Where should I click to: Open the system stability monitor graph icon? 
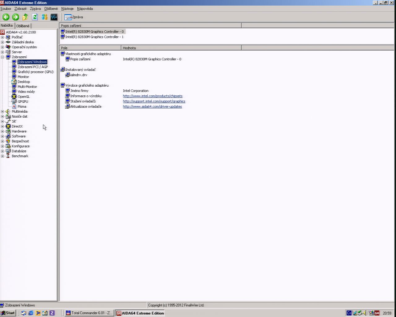coord(54,17)
